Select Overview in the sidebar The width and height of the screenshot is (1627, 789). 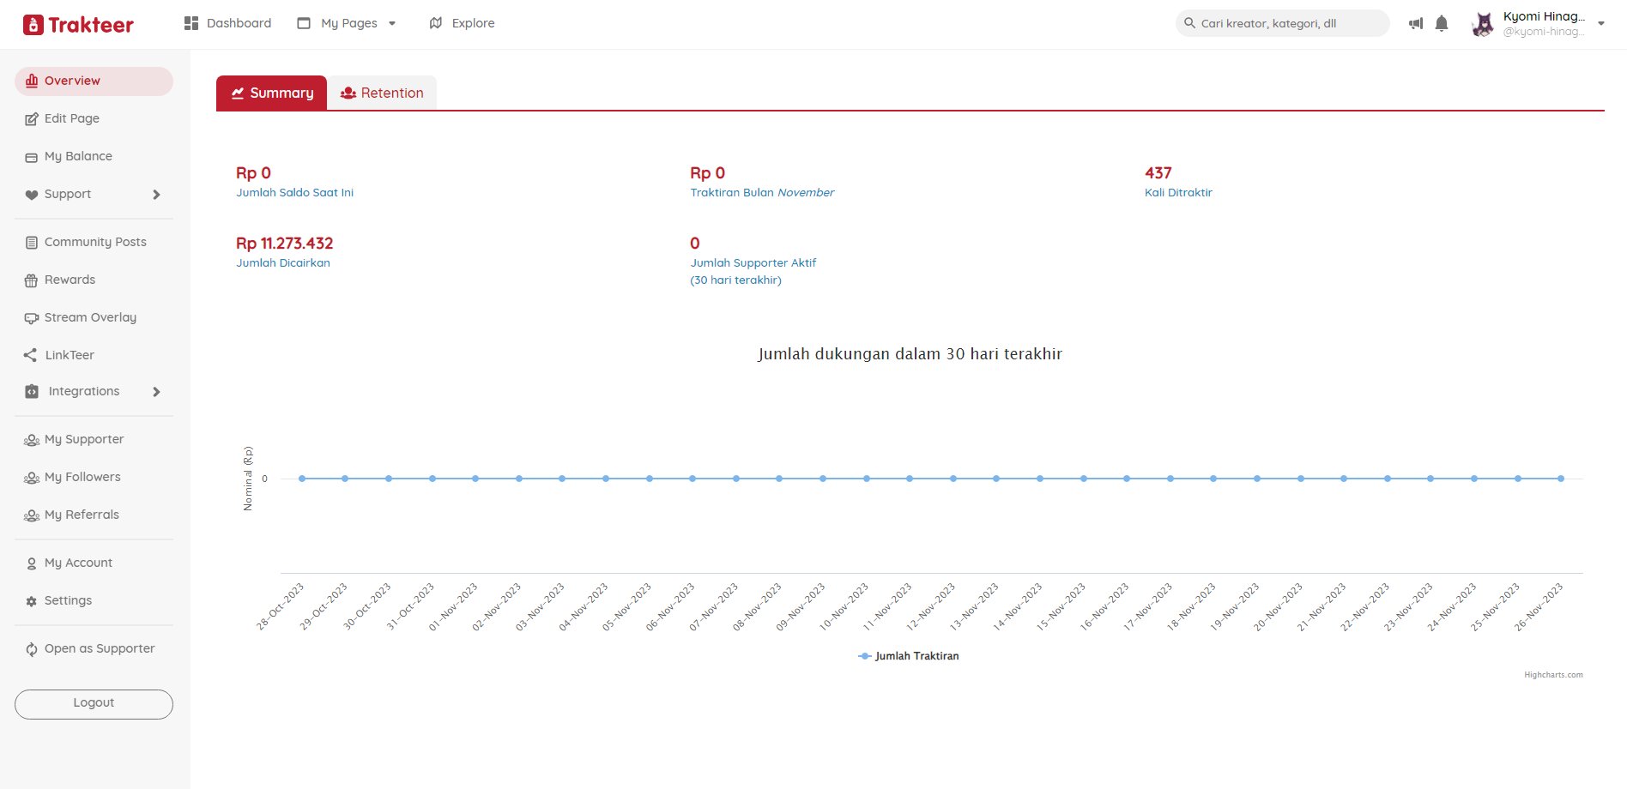94,81
